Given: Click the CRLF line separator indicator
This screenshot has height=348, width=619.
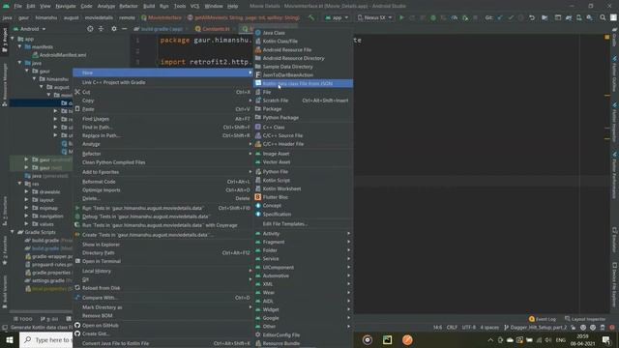Looking at the screenshot, I should pos(452,328).
